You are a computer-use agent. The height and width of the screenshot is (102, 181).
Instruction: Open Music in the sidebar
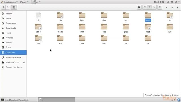point(13,33)
